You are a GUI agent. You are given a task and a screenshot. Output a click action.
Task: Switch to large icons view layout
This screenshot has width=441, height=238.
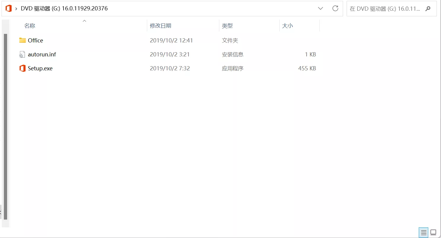(x=433, y=232)
